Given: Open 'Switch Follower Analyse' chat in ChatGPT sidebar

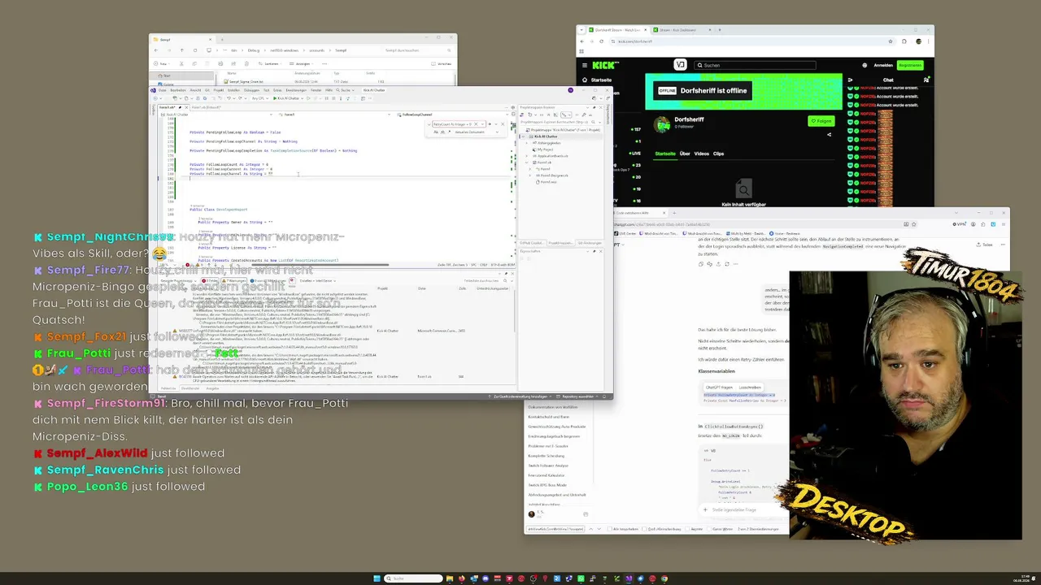Looking at the screenshot, I should [x=548, y=466].
